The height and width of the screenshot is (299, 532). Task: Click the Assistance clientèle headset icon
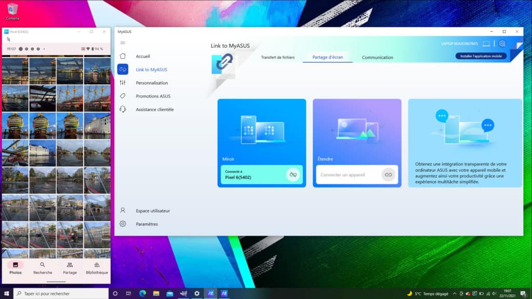[x=123, y=109]
